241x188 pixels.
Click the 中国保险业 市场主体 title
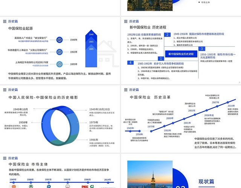[28, 164]
